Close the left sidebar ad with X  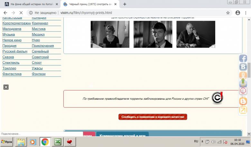6,87
